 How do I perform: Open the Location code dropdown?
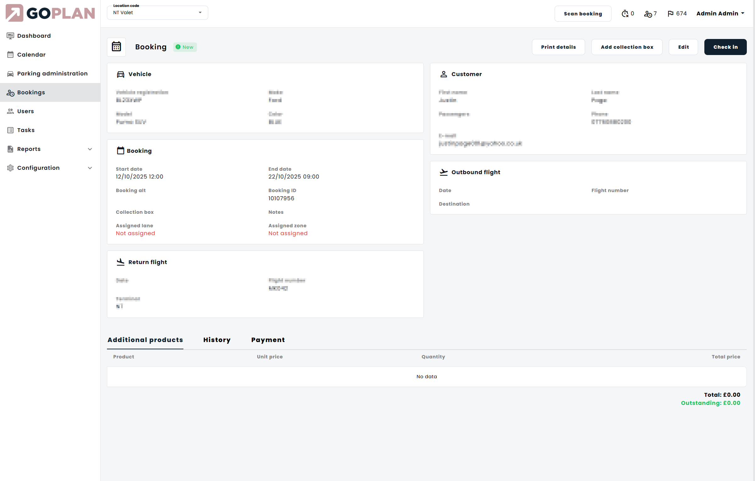157,13
